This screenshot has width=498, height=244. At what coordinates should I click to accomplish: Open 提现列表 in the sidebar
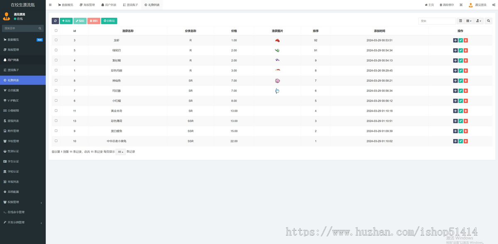[x=23, y=121]
